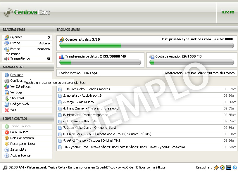Click the Resumen info icon
Screen dimensions: 238x172
coord(7,75)
